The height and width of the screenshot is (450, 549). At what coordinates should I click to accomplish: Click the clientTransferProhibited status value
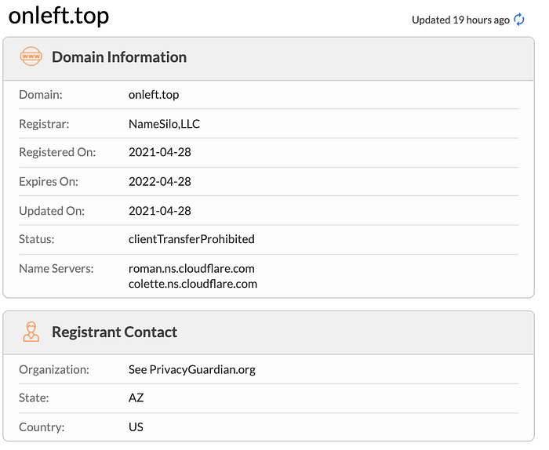click(x=191, y=239)
